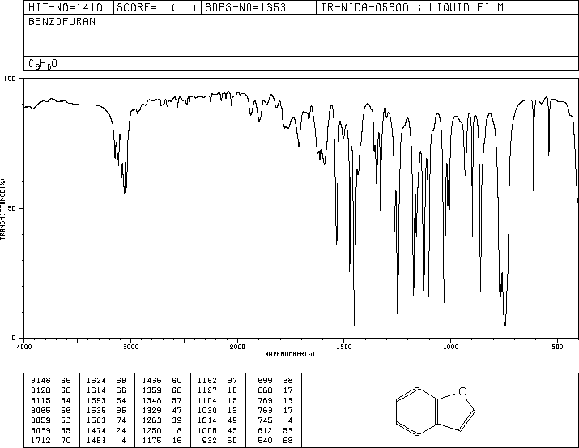579x448 pixels.
Task: Choose the 1014 table entry
Action: coord(207,420)
